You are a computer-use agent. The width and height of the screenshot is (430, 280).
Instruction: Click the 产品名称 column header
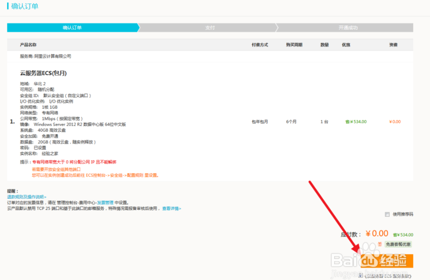tap(28, 45)
